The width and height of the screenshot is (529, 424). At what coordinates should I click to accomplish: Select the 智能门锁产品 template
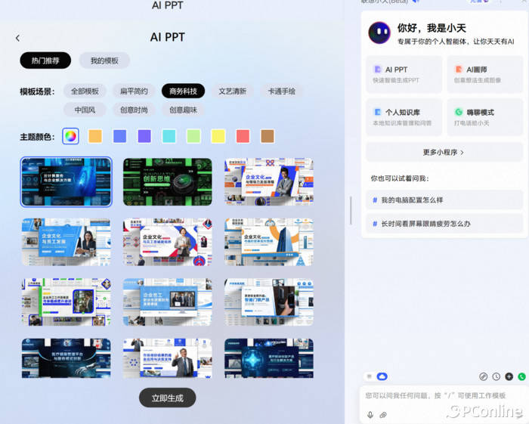pos(269,302)
